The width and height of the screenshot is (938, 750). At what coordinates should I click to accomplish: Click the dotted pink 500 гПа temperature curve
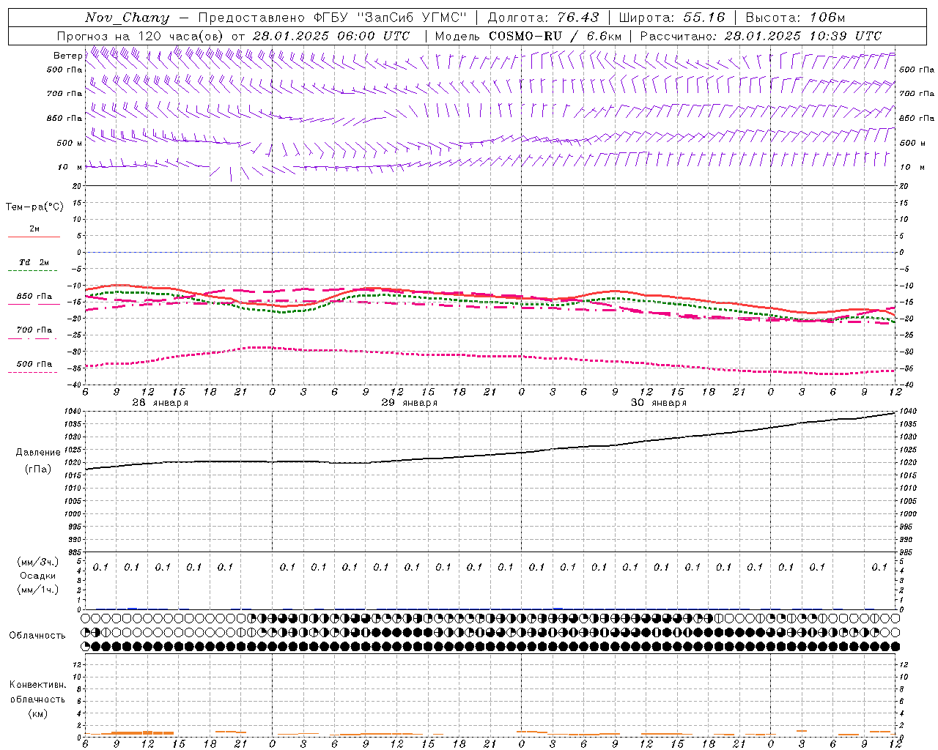(491, 355)
